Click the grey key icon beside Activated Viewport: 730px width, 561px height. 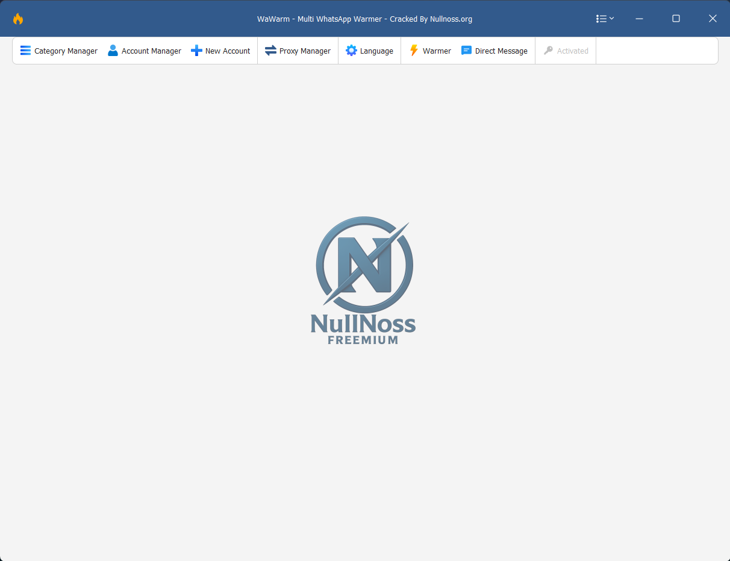548,51
